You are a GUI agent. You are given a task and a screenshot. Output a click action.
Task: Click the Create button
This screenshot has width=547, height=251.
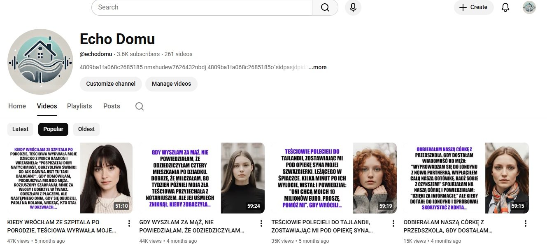point(474,7)
